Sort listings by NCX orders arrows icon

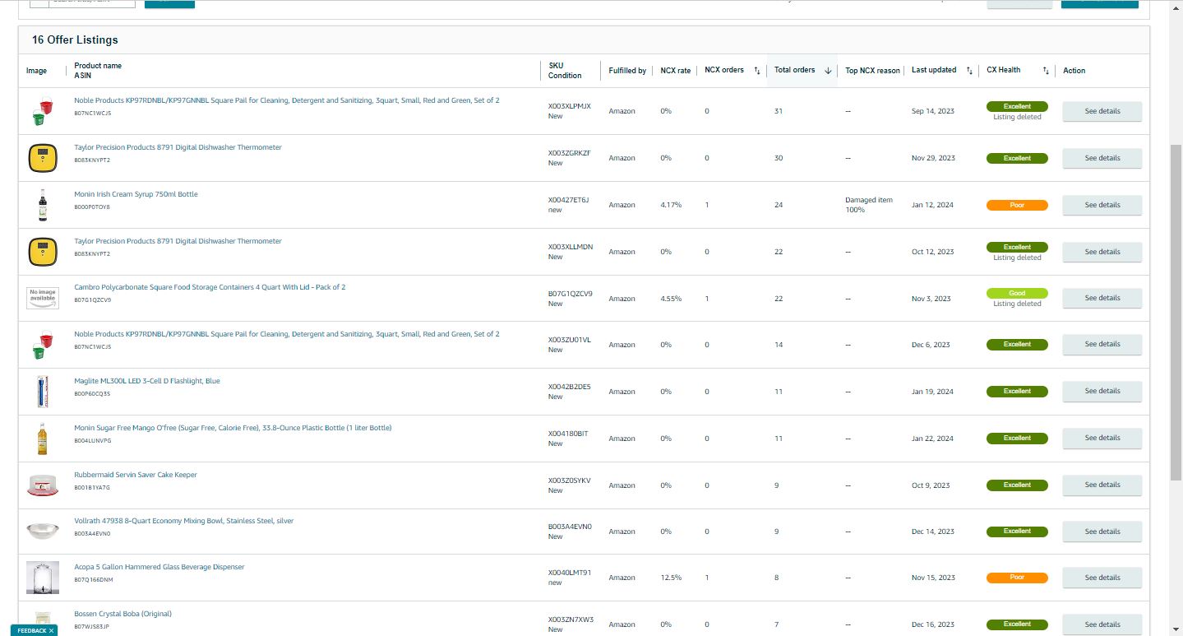(756, 71)
